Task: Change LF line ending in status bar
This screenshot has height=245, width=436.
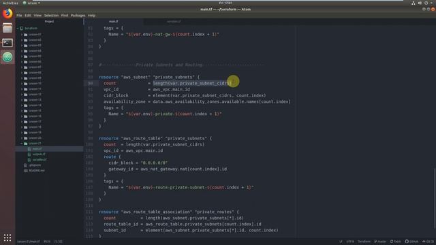Action: tap(341, 242)
